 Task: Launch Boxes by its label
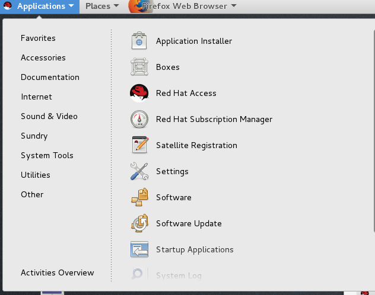point(168,68)
